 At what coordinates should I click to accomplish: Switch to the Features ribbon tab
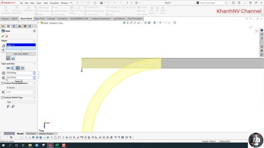click(5, 18)
